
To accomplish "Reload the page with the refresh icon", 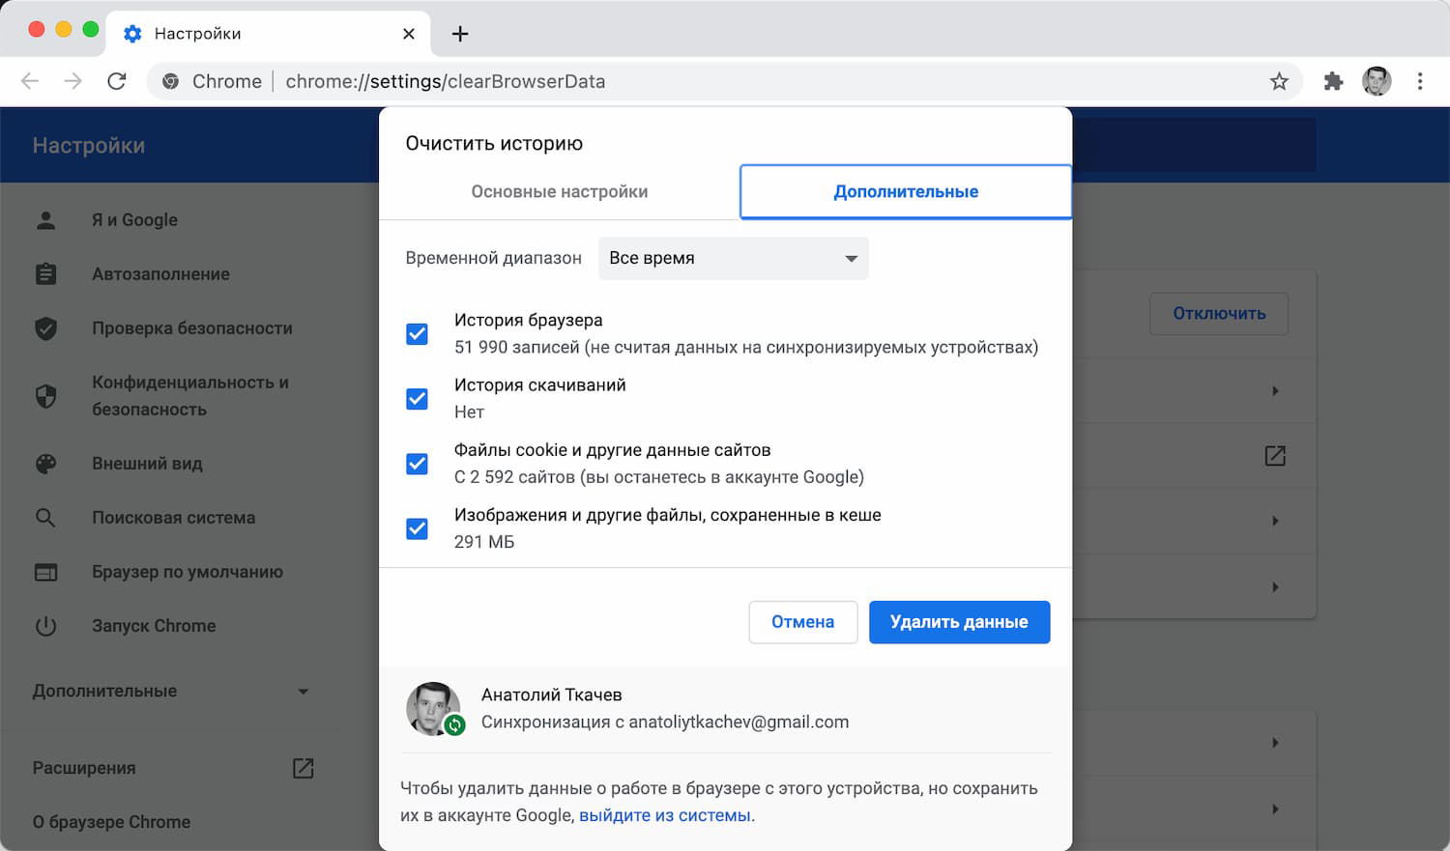I will click(x=117, y=81).
